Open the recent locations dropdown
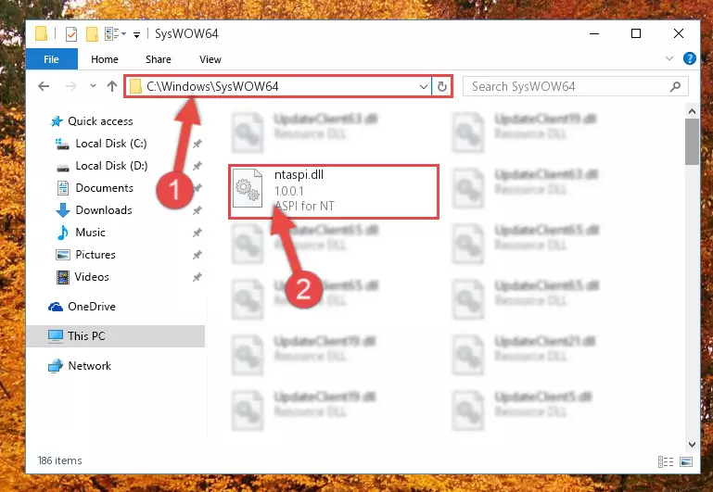Image resolution: width=713 pixels, height=492 pixels. click(93, 85)
